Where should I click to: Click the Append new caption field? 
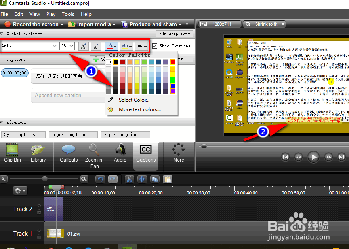pos(68,96)
